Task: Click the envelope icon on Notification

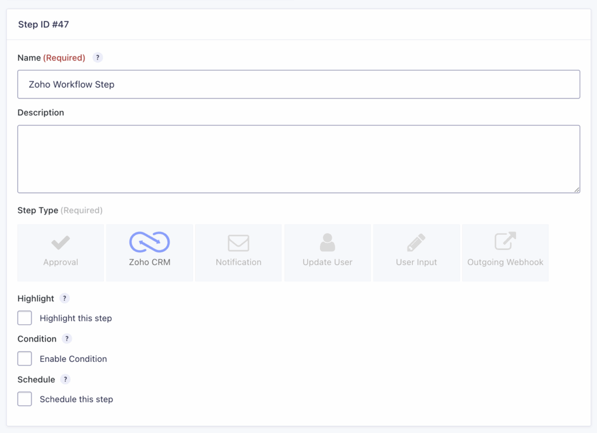Action: point(238,243)
